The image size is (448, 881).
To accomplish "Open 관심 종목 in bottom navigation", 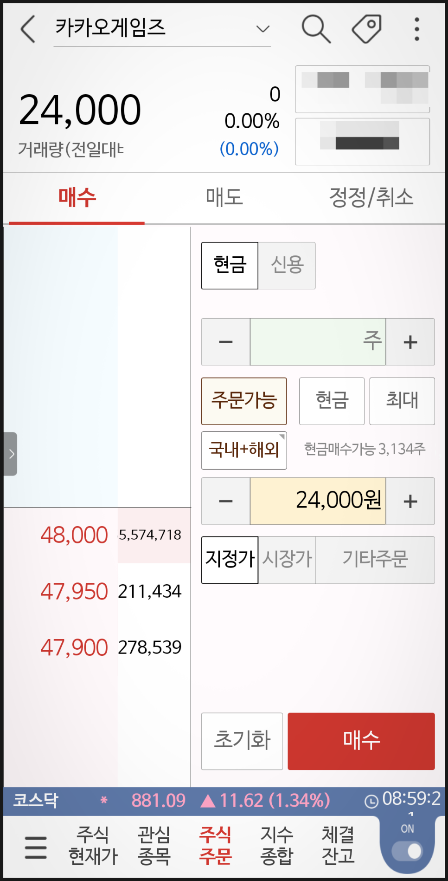I will tap(154, 846).
